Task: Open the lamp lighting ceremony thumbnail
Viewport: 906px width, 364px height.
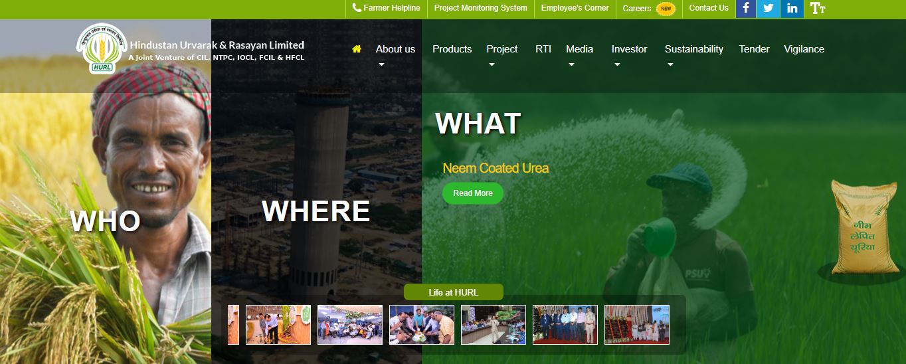Action: coord(278,325)
